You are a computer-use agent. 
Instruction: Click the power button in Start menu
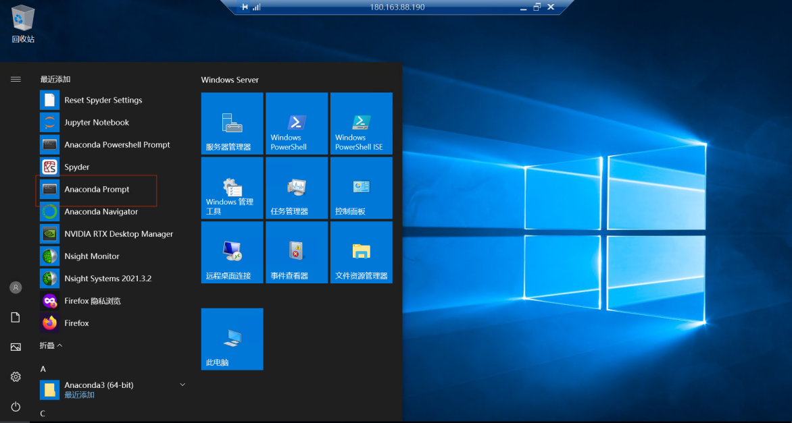16,406
